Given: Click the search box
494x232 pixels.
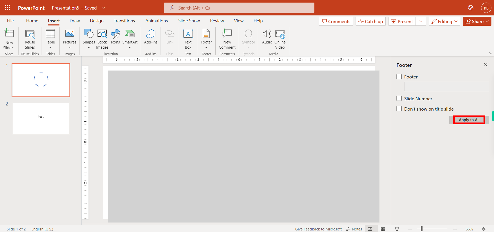Looking at the screenshot, I should pos(239,8).
